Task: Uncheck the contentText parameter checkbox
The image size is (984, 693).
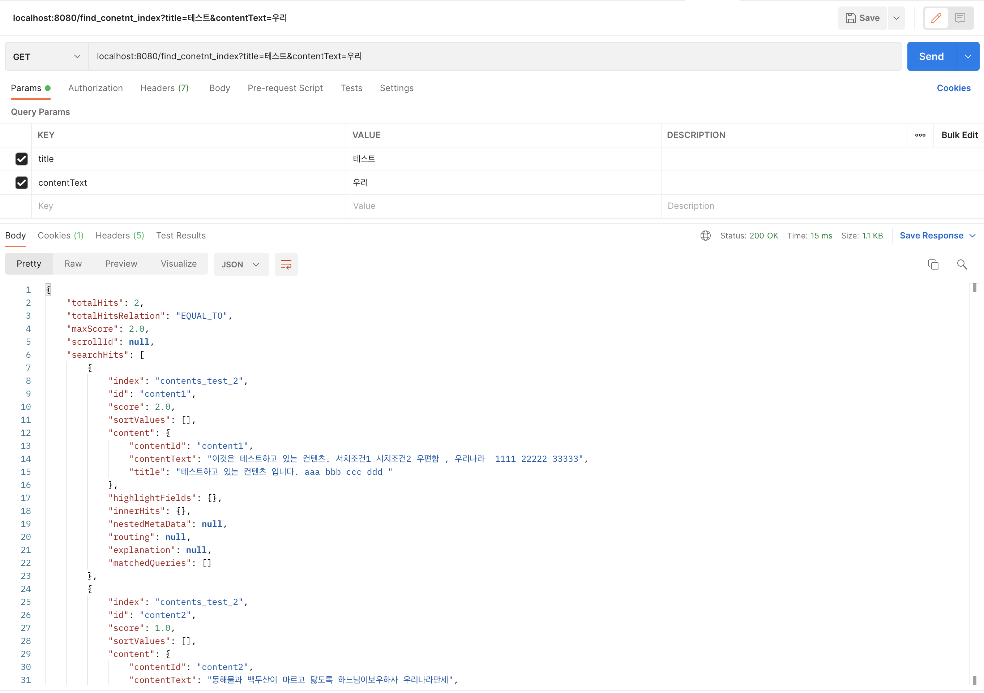Action: [x=21, y=183]
